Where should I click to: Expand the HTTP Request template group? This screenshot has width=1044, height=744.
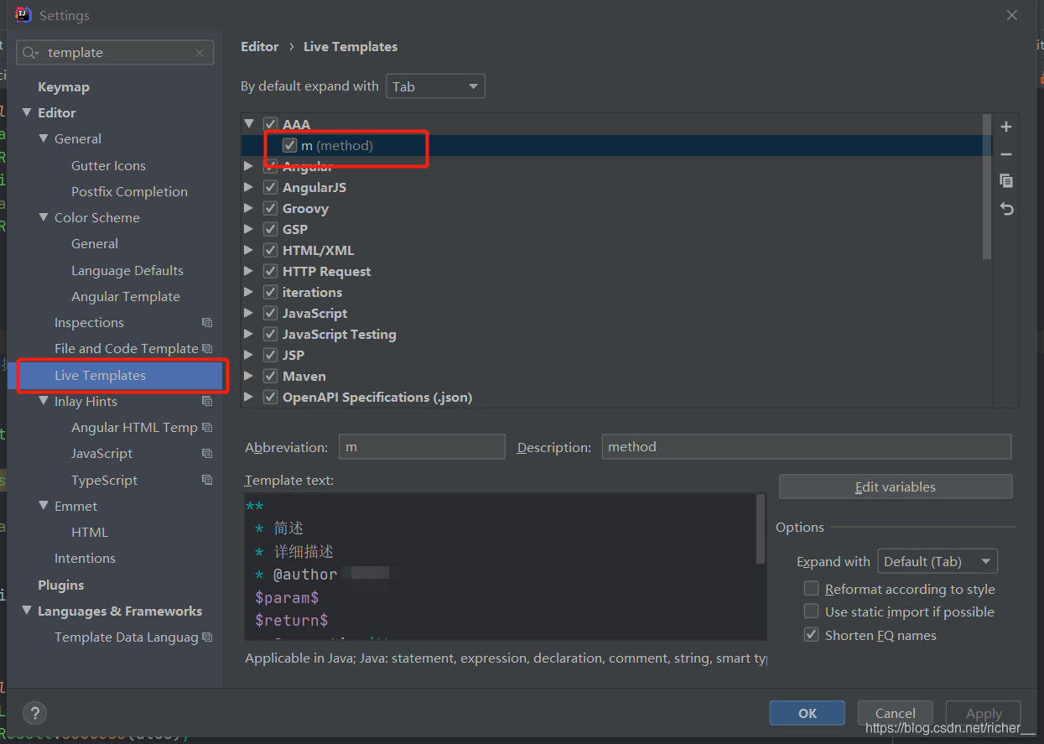point(249,271)
